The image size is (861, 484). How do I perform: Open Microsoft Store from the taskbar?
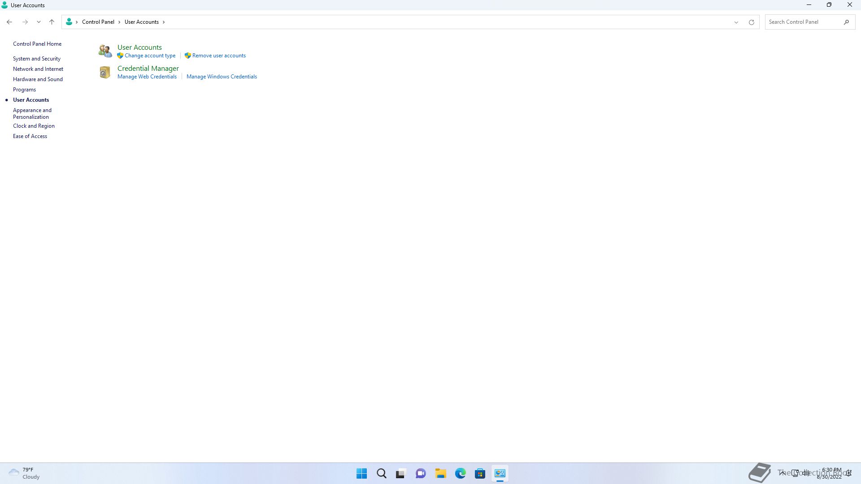480,473
